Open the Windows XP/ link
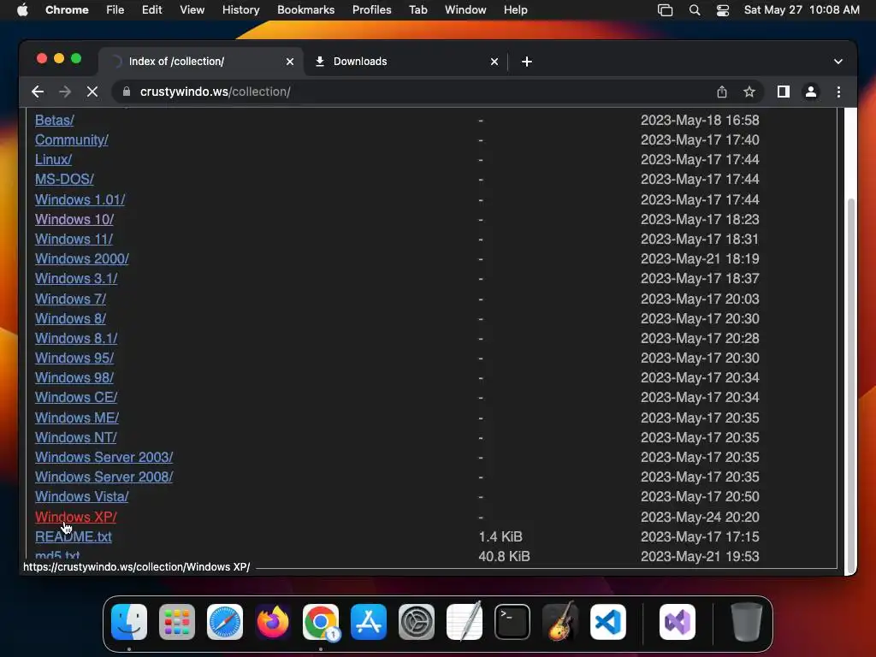 [x=76, y=517]
